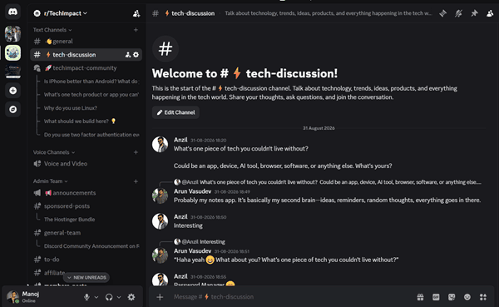Toggle microphone mute button

pyautogui.click(x=86, y=297)
